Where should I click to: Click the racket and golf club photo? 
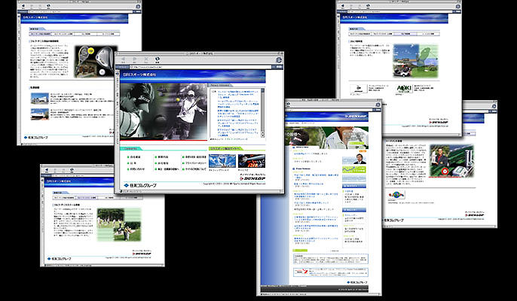point(95,62)
